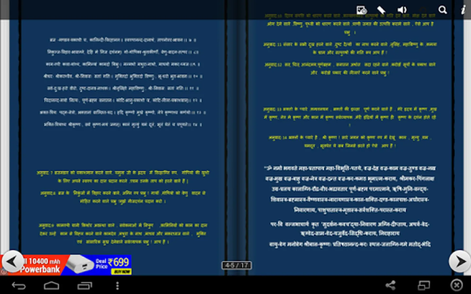Click the 'BUY NOW' label in ad

click(121, 271)
